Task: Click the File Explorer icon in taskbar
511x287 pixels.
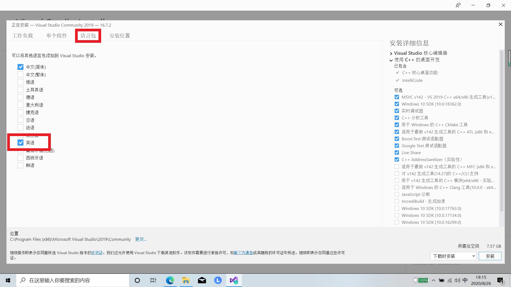Action: [186, 280]
